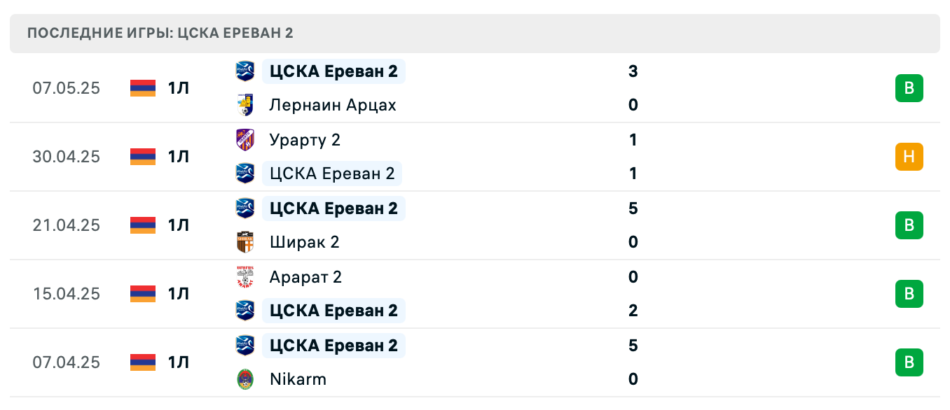The image size is (950, 410).
Task: Click the yellow Н draw badge
Action: pos(909,156)
